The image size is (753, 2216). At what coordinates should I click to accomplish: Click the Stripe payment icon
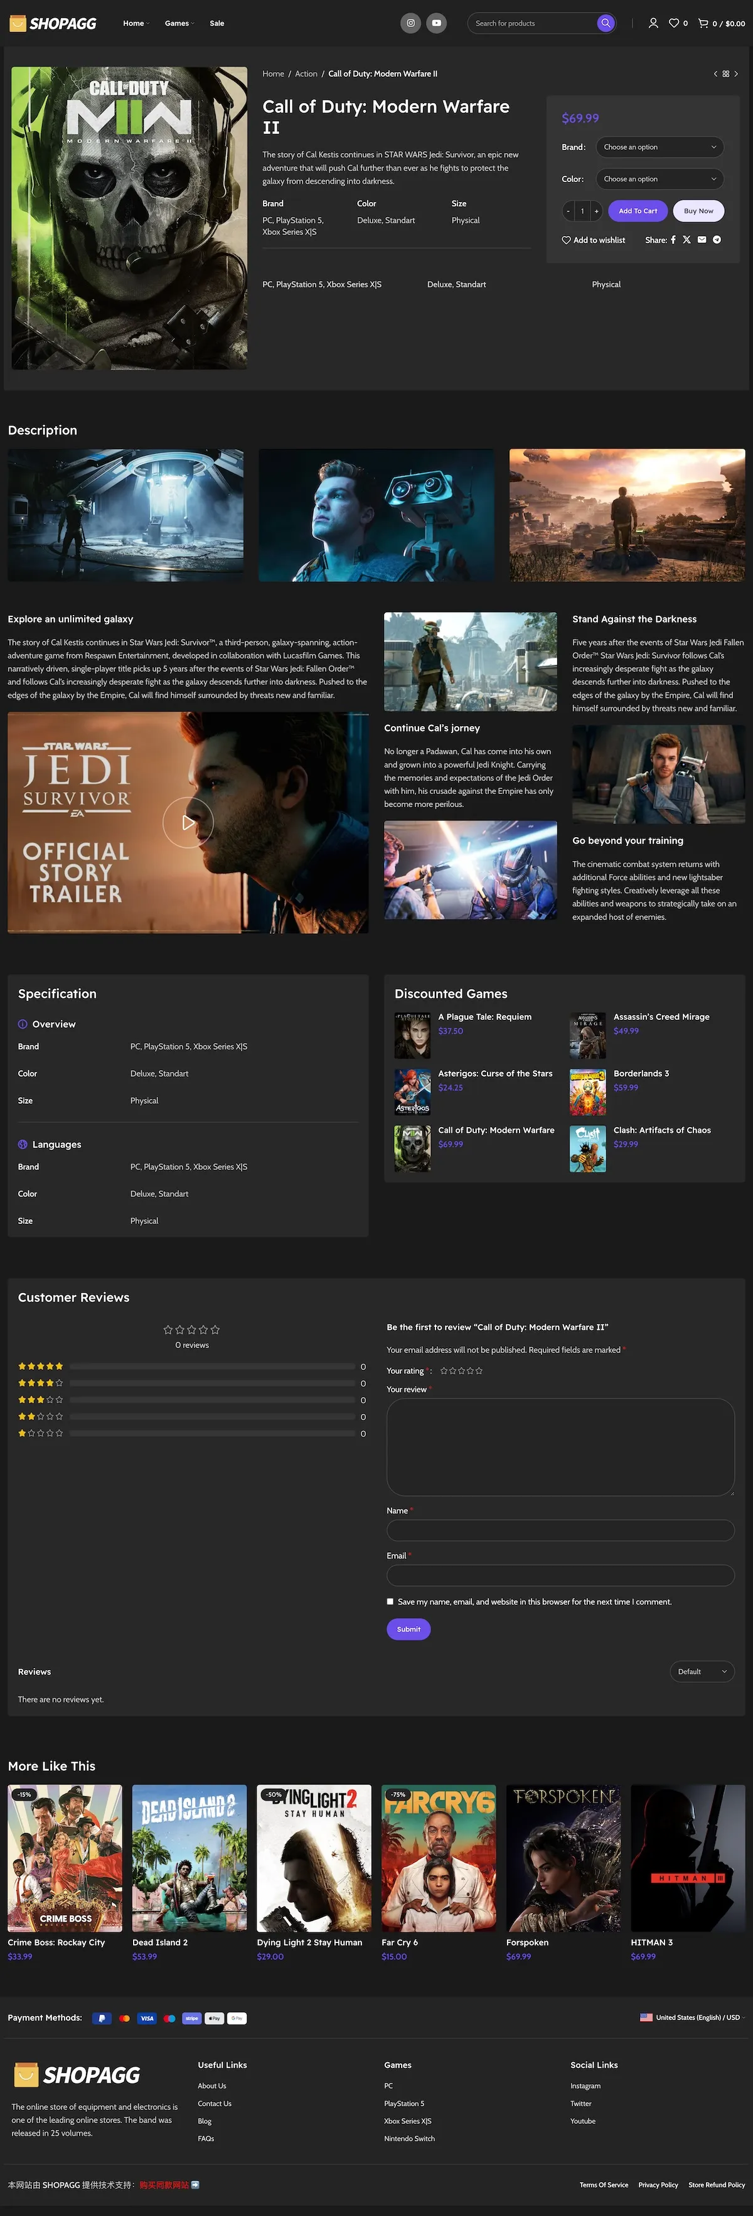[x=192, y=2018]
